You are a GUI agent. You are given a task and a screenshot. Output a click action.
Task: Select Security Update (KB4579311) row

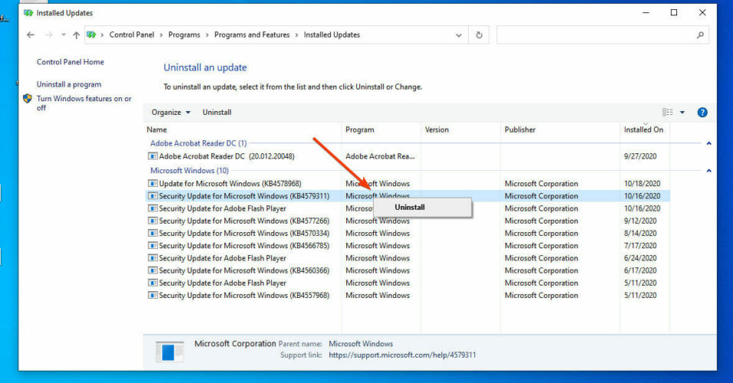(x=408, y=196)
